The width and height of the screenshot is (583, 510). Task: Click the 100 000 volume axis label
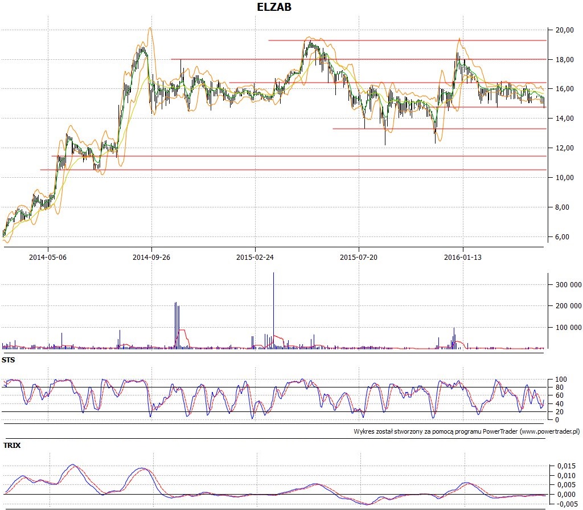click(x=569, y=328)
